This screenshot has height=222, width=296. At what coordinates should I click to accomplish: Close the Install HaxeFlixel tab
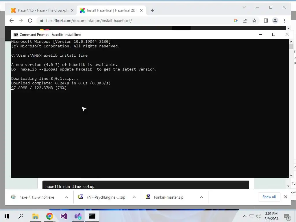pos(141,10)
